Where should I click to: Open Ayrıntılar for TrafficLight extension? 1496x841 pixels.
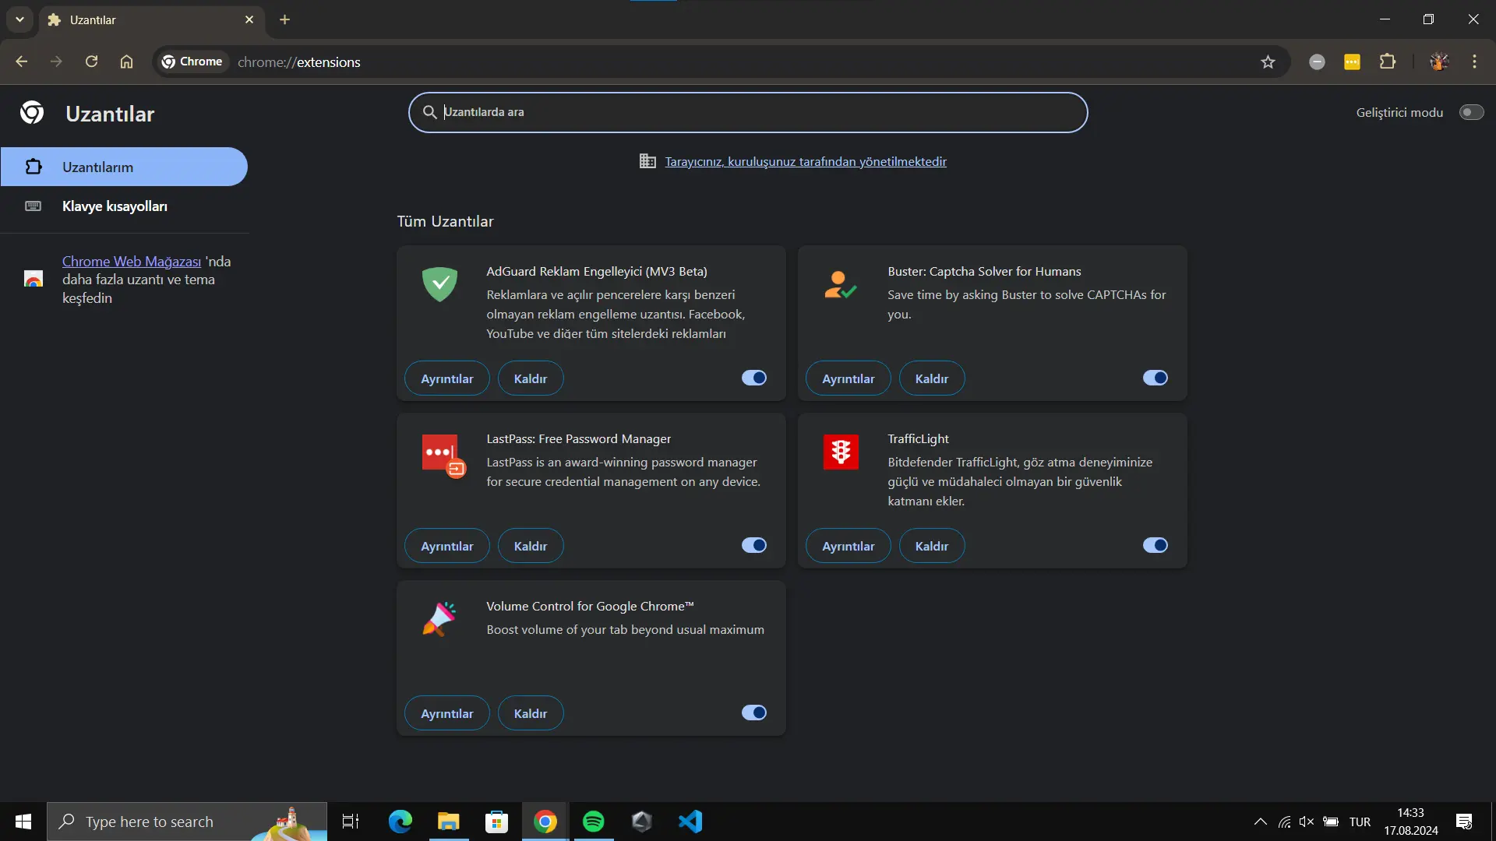click(848, 546)
